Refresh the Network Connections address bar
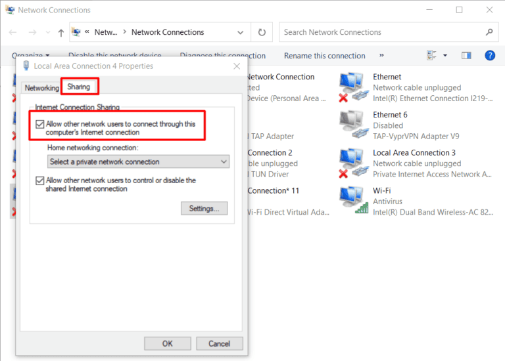This screenshot has height=361, width=505. pos(262,32)
